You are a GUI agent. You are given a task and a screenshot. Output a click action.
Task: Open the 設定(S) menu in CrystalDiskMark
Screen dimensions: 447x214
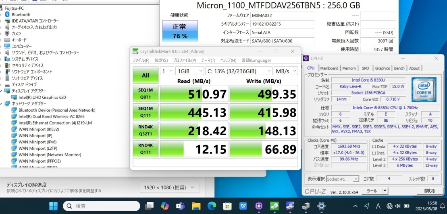pyautogui.click(x=161, y=61)
